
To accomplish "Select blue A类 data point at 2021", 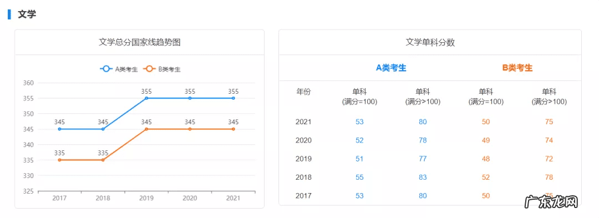I will point(233,98).
